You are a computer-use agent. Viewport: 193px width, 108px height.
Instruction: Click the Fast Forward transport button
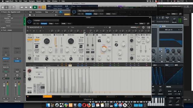[x=26, y=7]
